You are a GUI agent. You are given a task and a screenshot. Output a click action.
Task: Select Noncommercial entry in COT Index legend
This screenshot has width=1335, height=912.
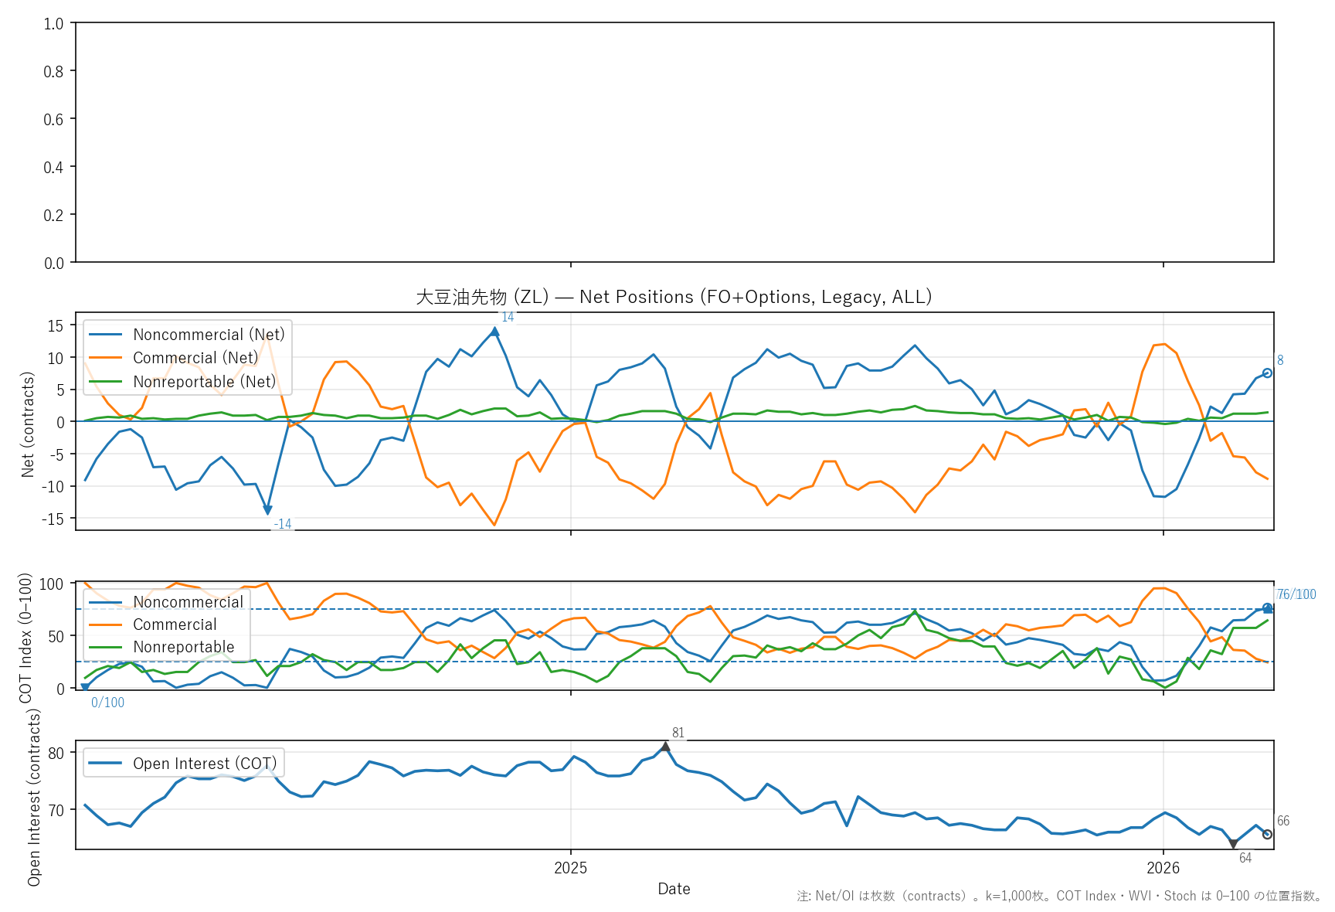(188, 602)
